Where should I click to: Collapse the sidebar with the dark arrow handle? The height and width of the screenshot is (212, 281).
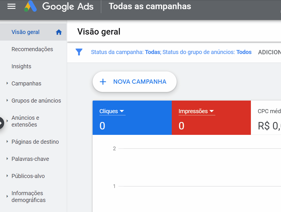[x=1, y=123]
